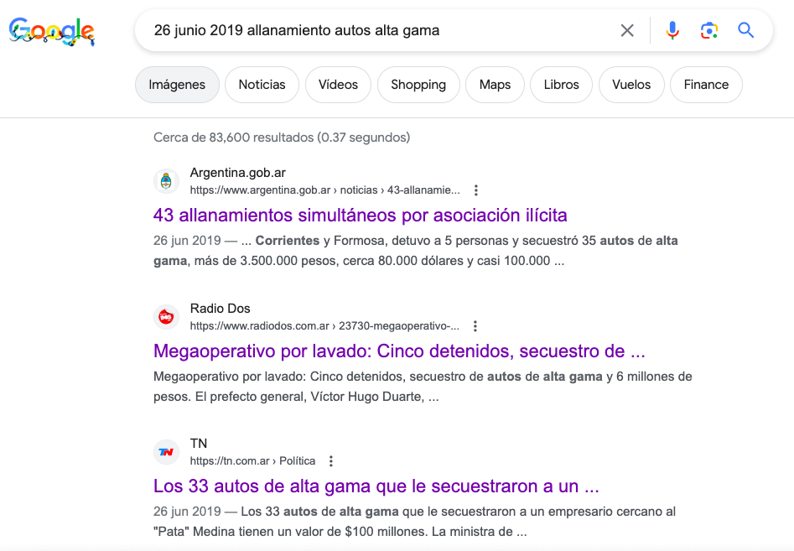The height and width of the screenshot is (551, 794).
Task: Open 'Megaoperativo por lavado: Cinco detenidos' result
Action: point(399,351)
